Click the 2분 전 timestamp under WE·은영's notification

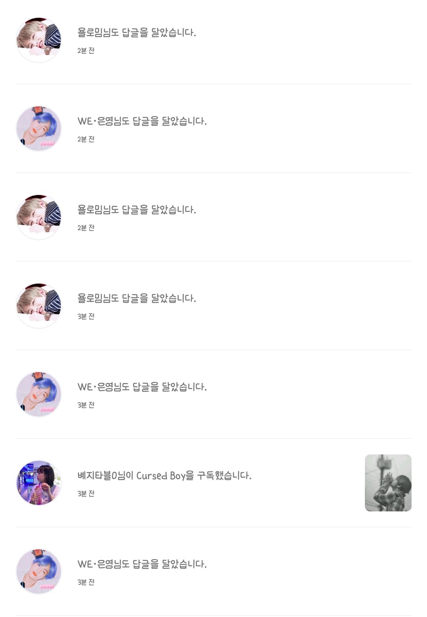click(x=86, y=139)
